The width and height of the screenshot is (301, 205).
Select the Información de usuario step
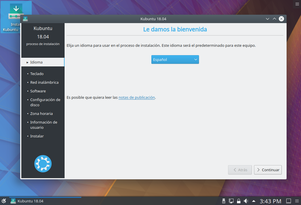click(44, 125)
